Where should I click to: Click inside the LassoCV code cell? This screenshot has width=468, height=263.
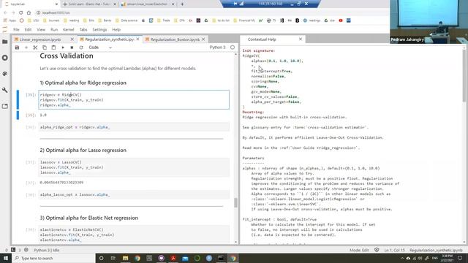[x=134, y=167]
